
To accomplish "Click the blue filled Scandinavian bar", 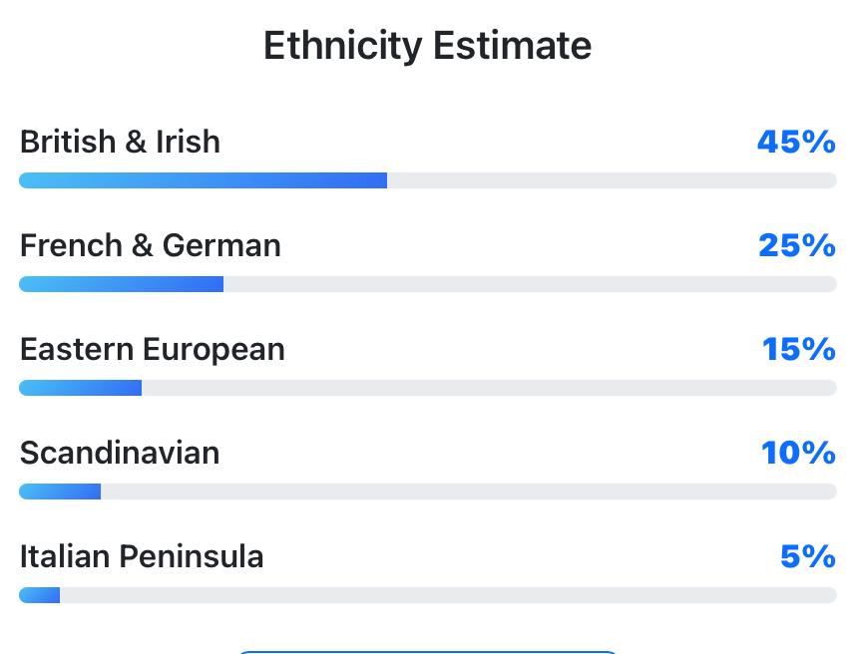I will tap(60, 491).
